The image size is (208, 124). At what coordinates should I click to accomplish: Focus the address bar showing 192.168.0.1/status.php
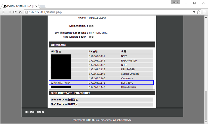click(108, 12)
